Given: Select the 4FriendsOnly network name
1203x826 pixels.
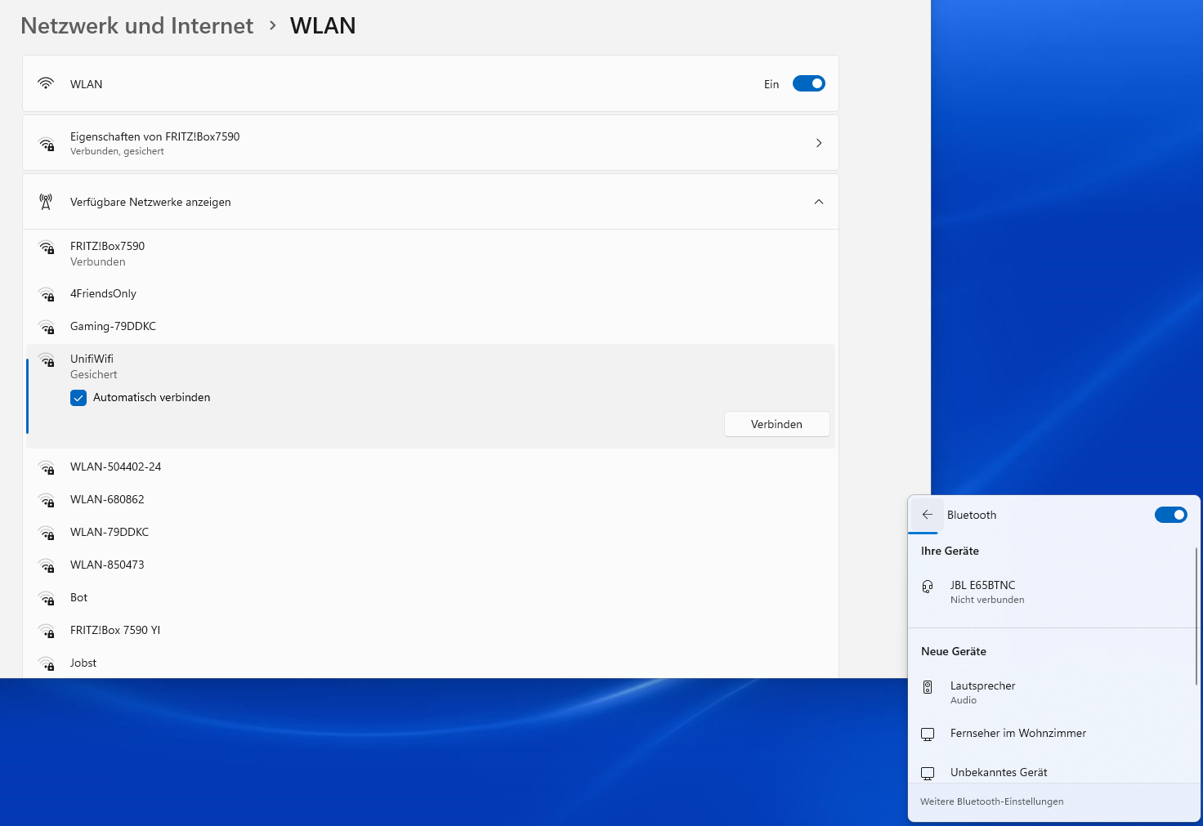Looking at the screenshot, I should (103, 293).
